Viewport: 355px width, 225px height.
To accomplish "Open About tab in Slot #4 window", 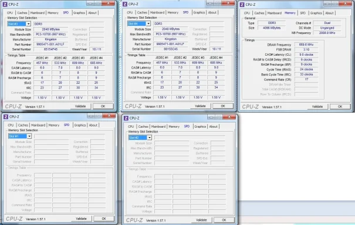I will (x=212, y=12).
